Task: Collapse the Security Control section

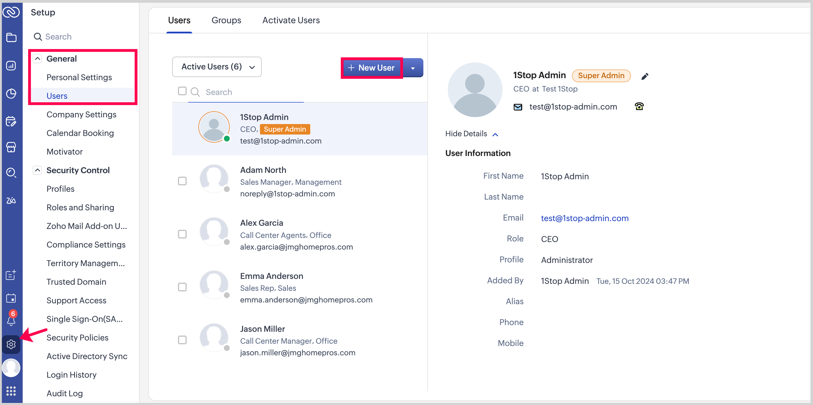Action: 38,170
